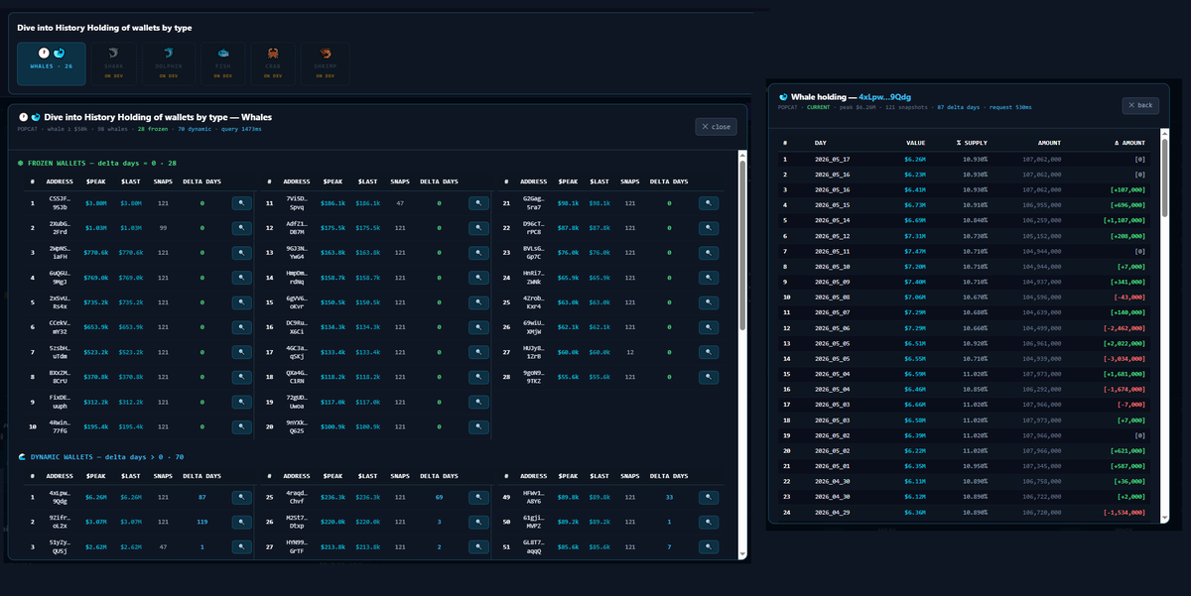Click magnifier for wallet QXa4G…C1RN

click(x=478, y=377)
